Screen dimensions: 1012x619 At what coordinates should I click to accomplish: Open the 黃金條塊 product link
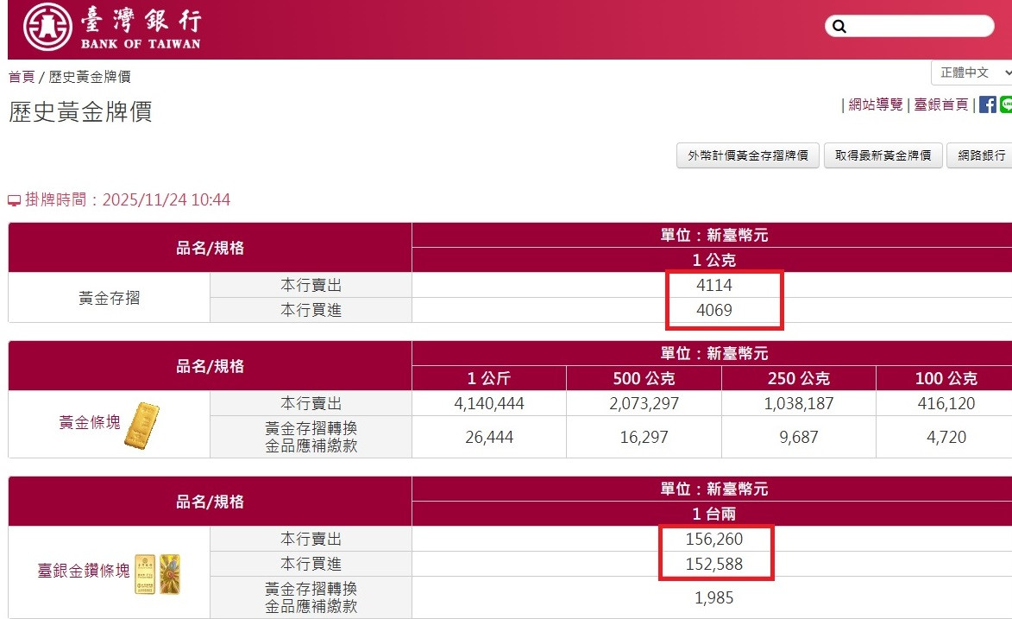[x=89, y=422]
